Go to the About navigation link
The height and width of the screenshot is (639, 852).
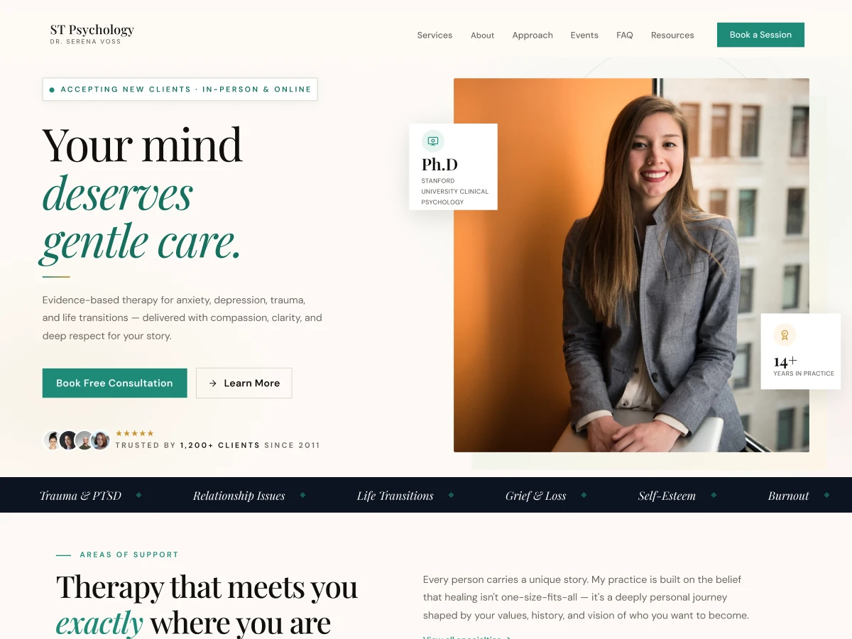(482, 35)
